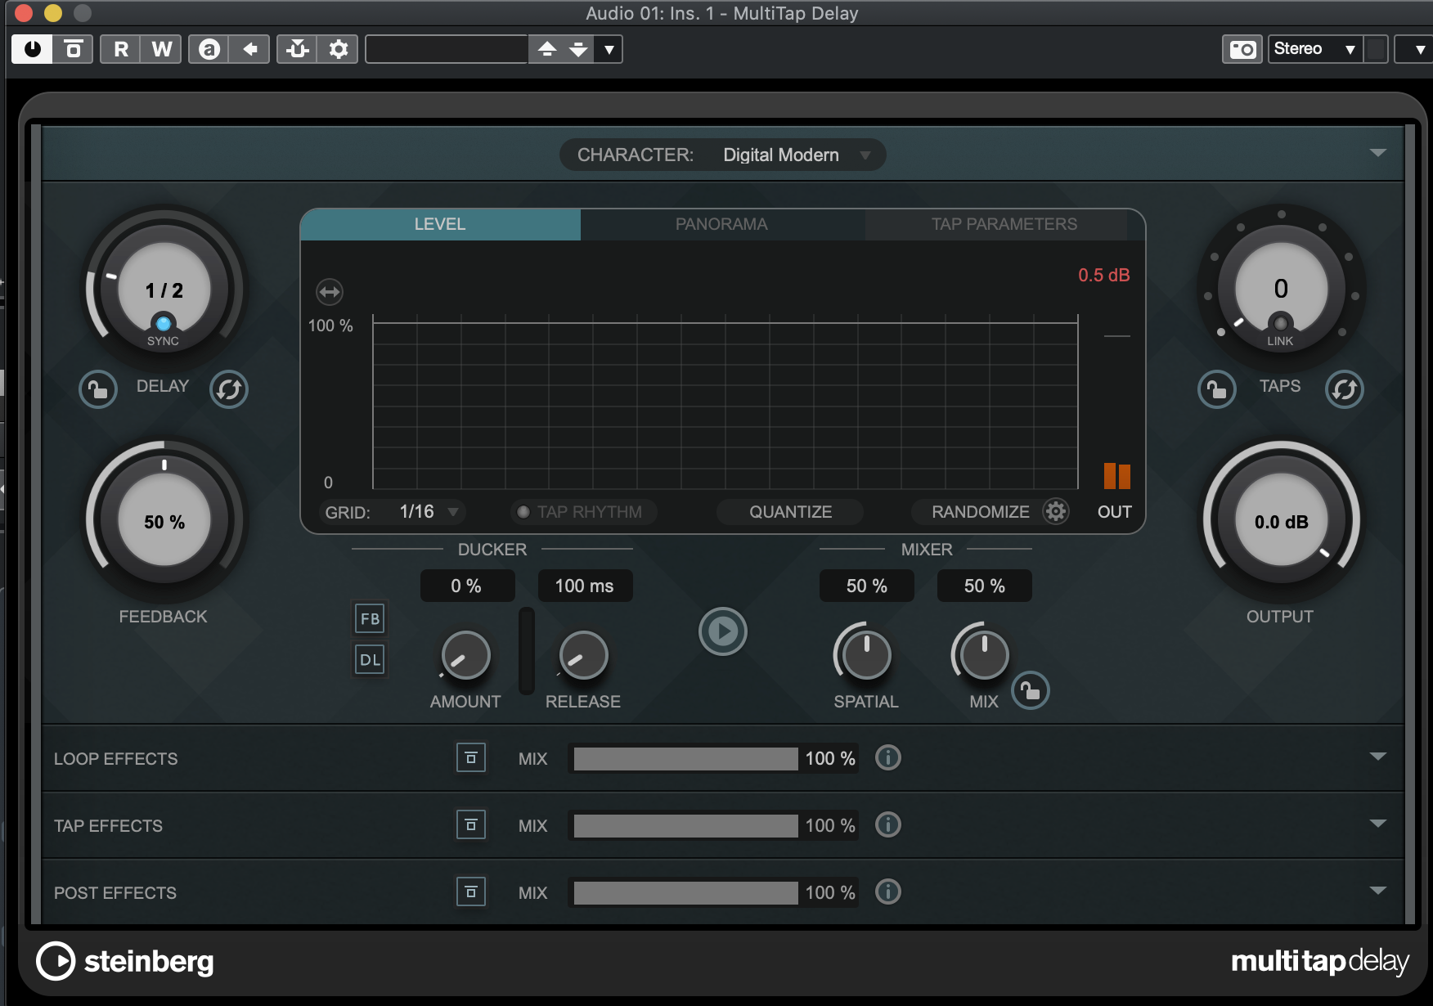This screenshot has height=1006, width=1433.
Task: Switch to the PANORAMA tab
Action: coord(721,224)
